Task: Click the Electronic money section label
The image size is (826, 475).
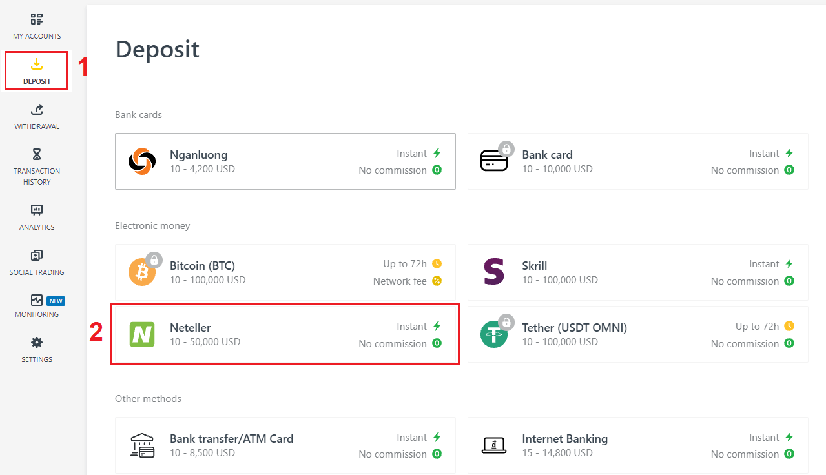Action: point(152,226)
